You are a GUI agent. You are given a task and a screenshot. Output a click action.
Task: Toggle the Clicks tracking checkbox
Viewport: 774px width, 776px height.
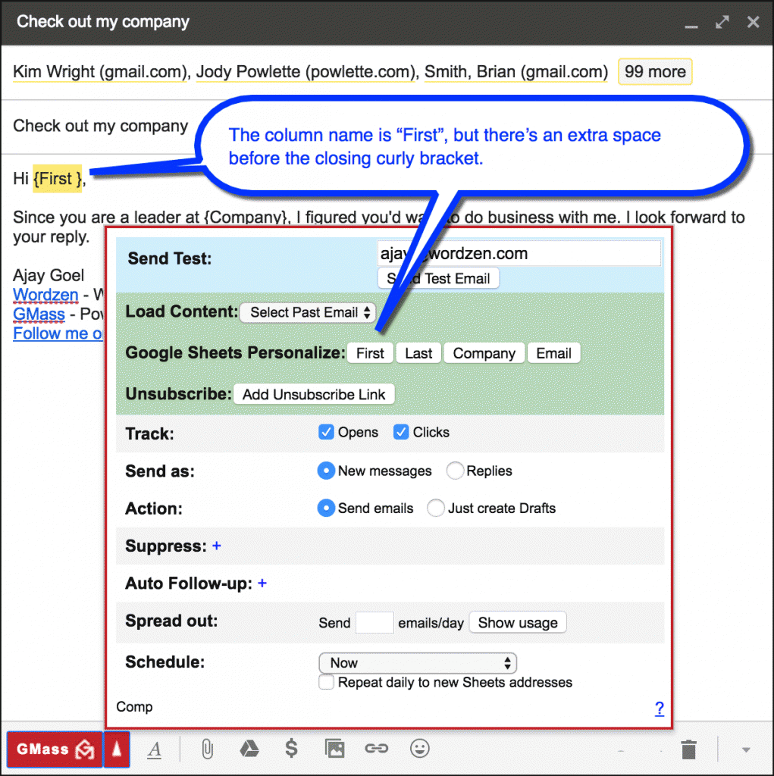point(402,432)
